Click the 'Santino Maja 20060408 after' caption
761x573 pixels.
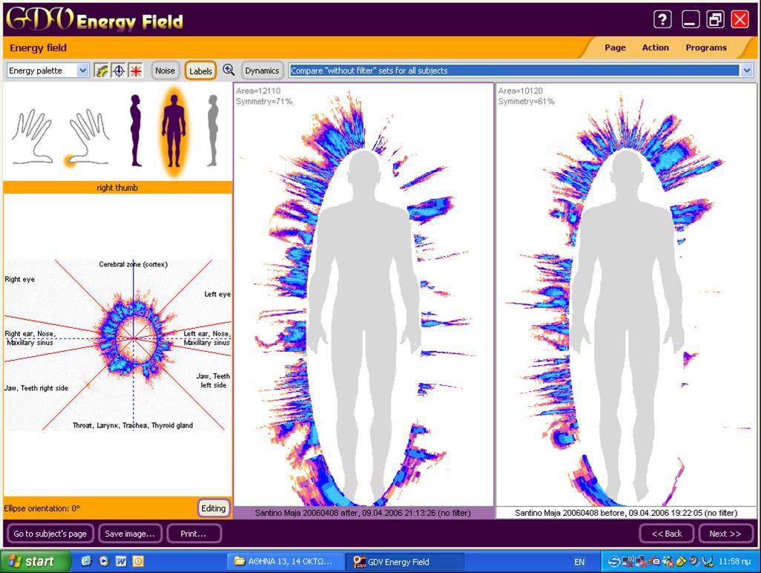click(x=363, y=512)
